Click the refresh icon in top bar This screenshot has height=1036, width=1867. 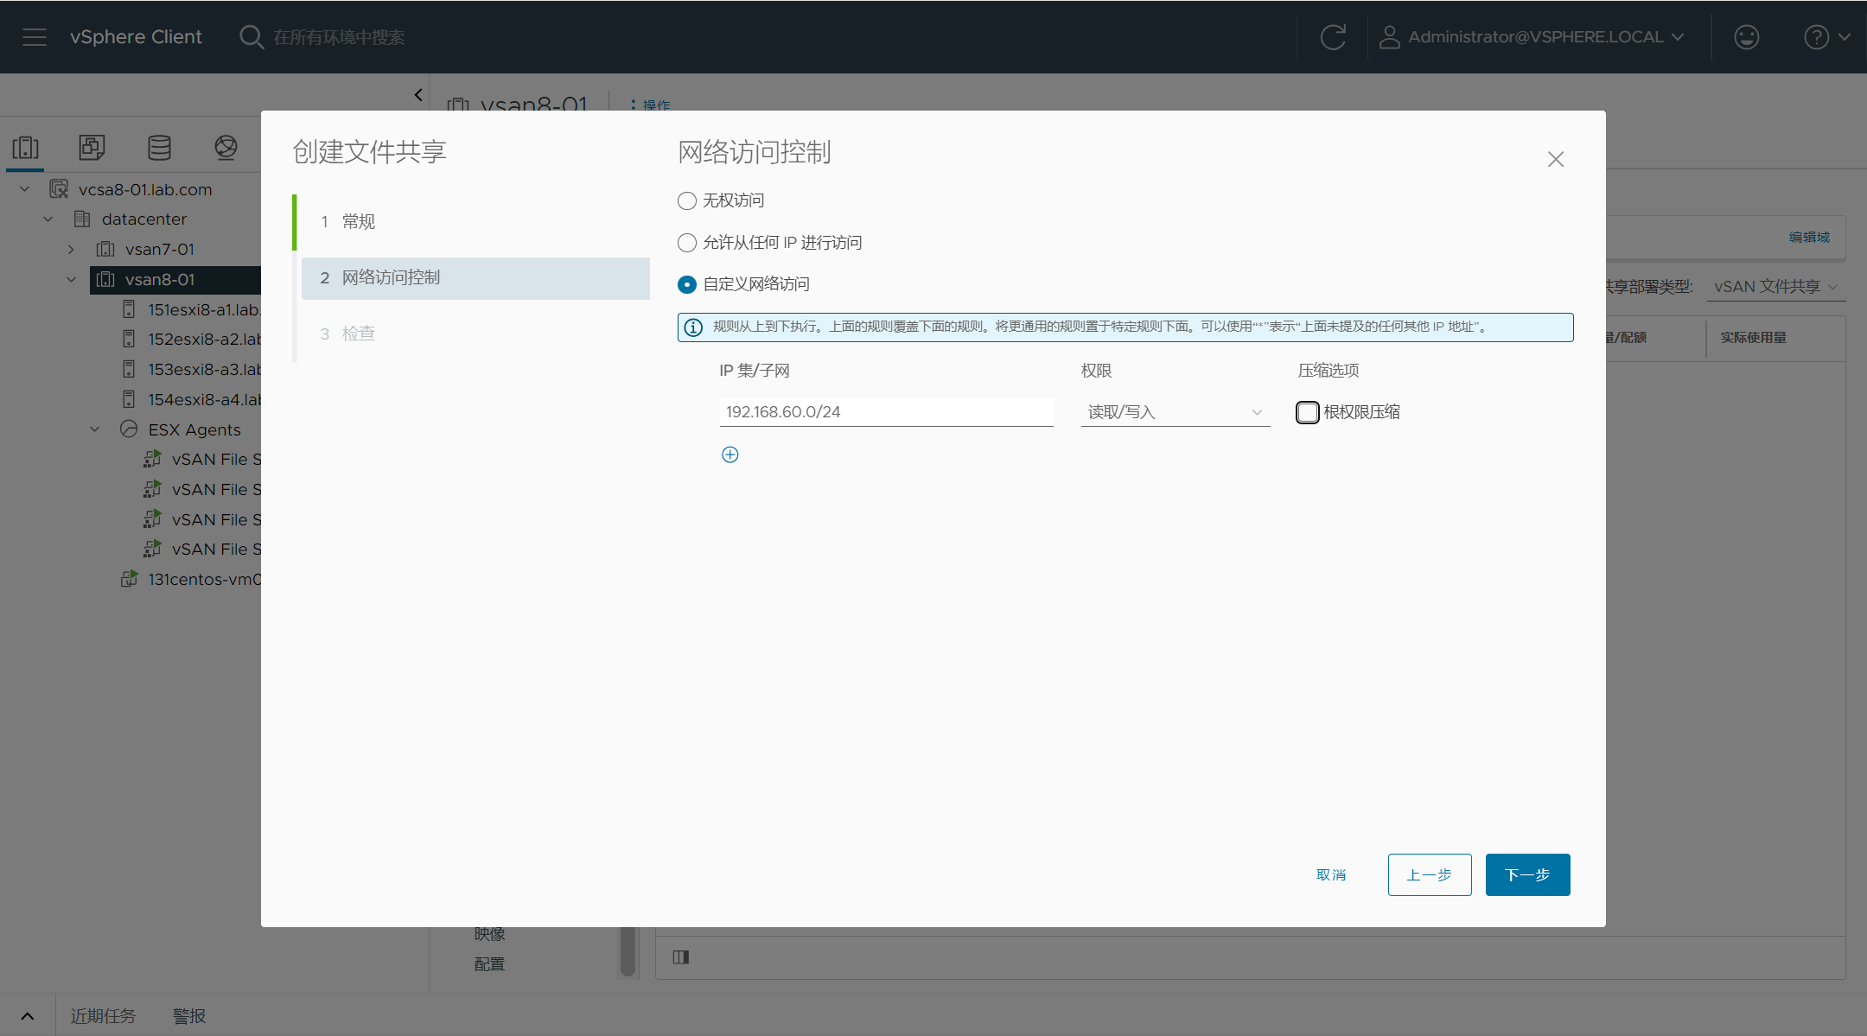pos(1333,37)
